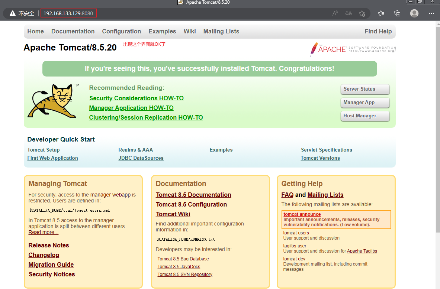This screenshot has width=440, height=289.
Task: Click the Read more... link
Action: (44, 233)
